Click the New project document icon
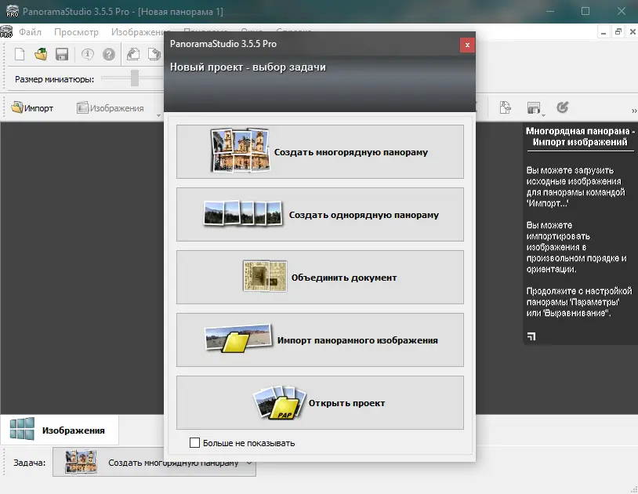 (x=19, y=54)
